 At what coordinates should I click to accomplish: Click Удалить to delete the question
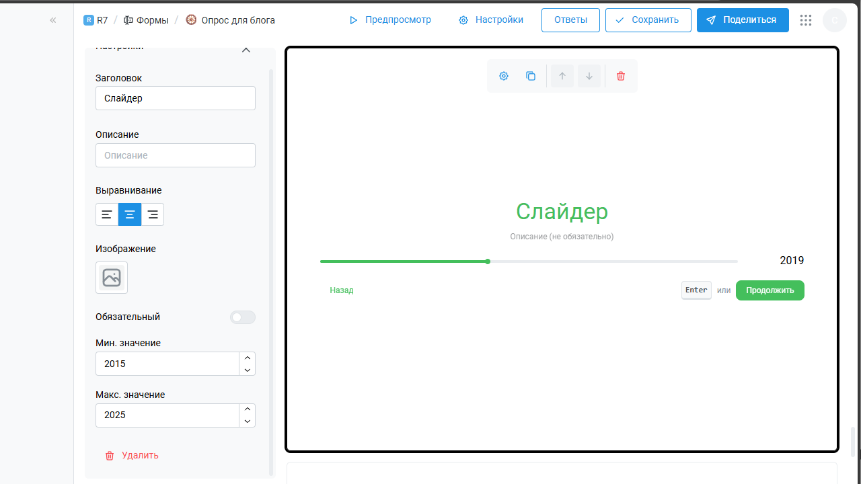coord(132,455)
